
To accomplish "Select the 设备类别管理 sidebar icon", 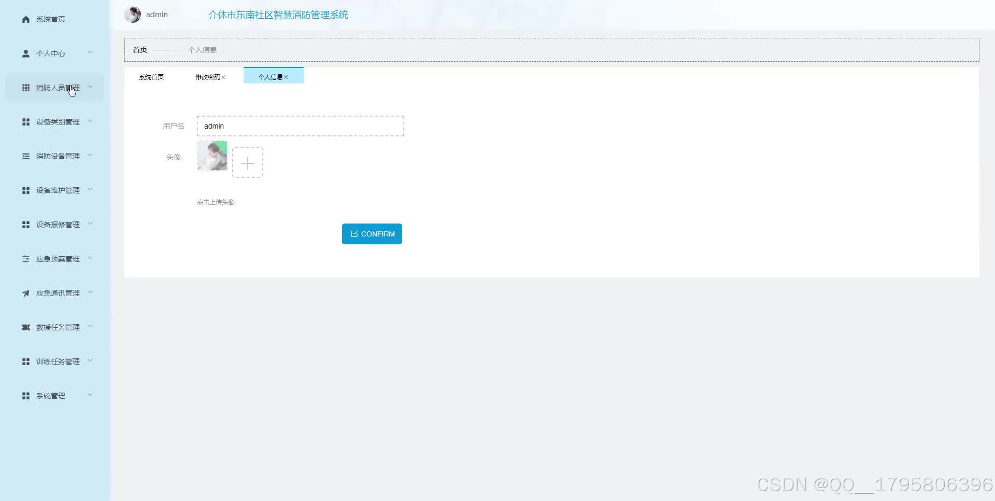I will point(25,121).
